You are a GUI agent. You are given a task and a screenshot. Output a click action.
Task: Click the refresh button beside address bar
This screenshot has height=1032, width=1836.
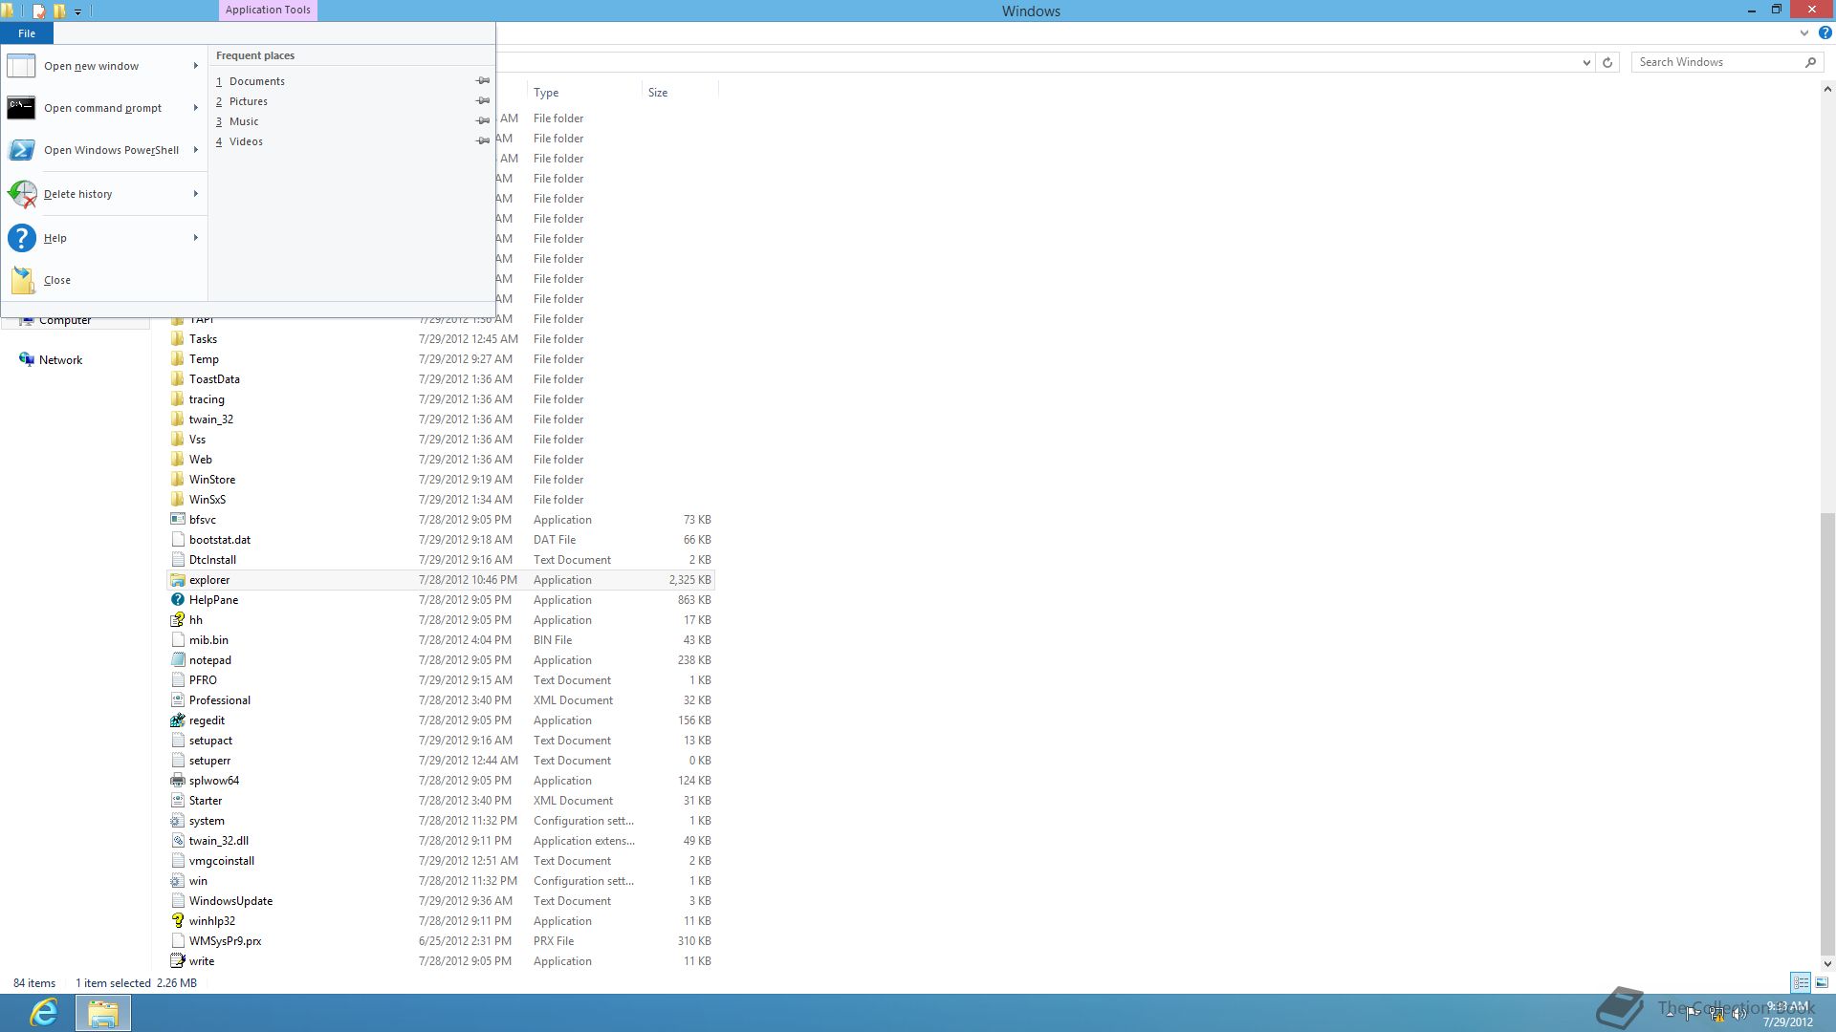[1607, 62]
